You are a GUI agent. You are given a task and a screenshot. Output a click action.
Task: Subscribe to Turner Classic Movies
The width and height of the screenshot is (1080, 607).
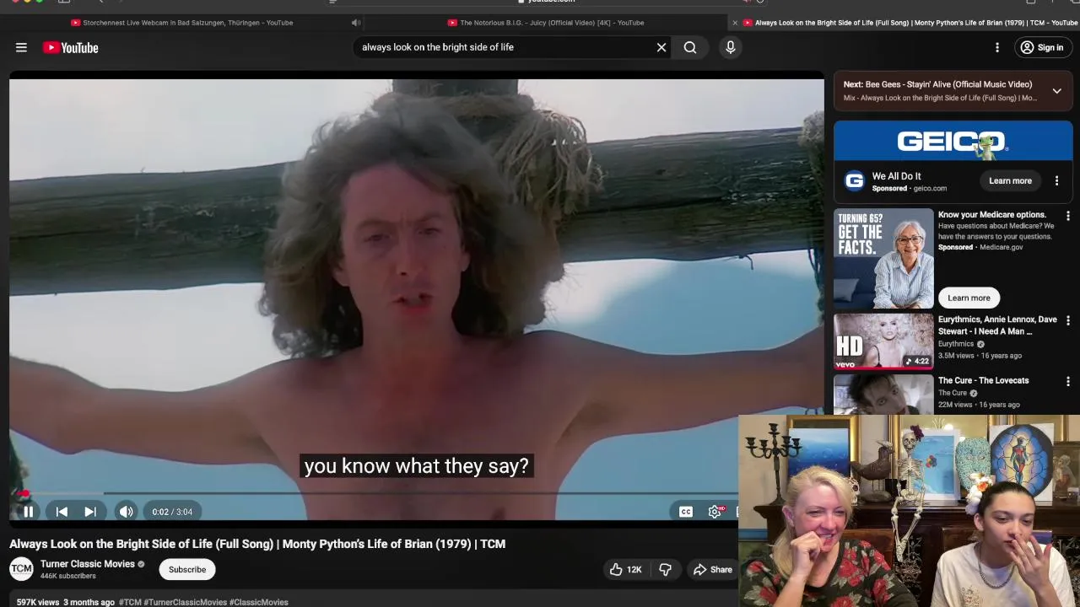tap(187, 570)
